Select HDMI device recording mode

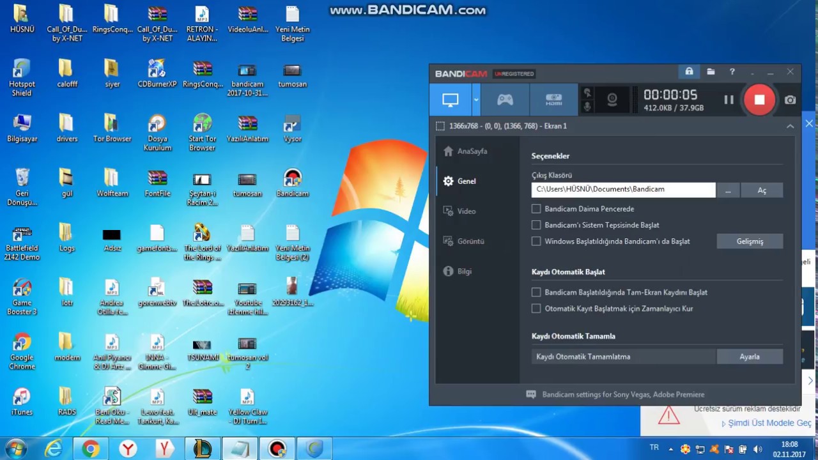(x=553, y=100)
